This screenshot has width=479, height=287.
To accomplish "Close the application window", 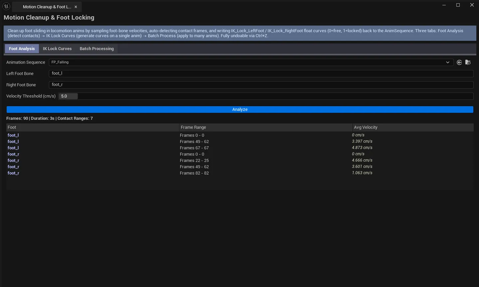I will tap(472, 5).
